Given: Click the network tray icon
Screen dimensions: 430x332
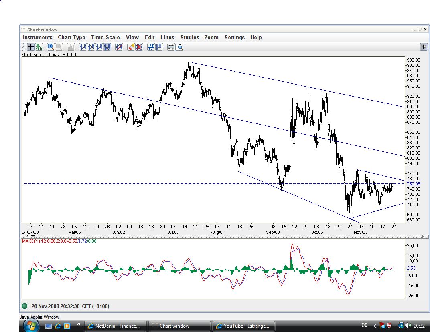Looking at the screenshot, I should click(401, 326).
